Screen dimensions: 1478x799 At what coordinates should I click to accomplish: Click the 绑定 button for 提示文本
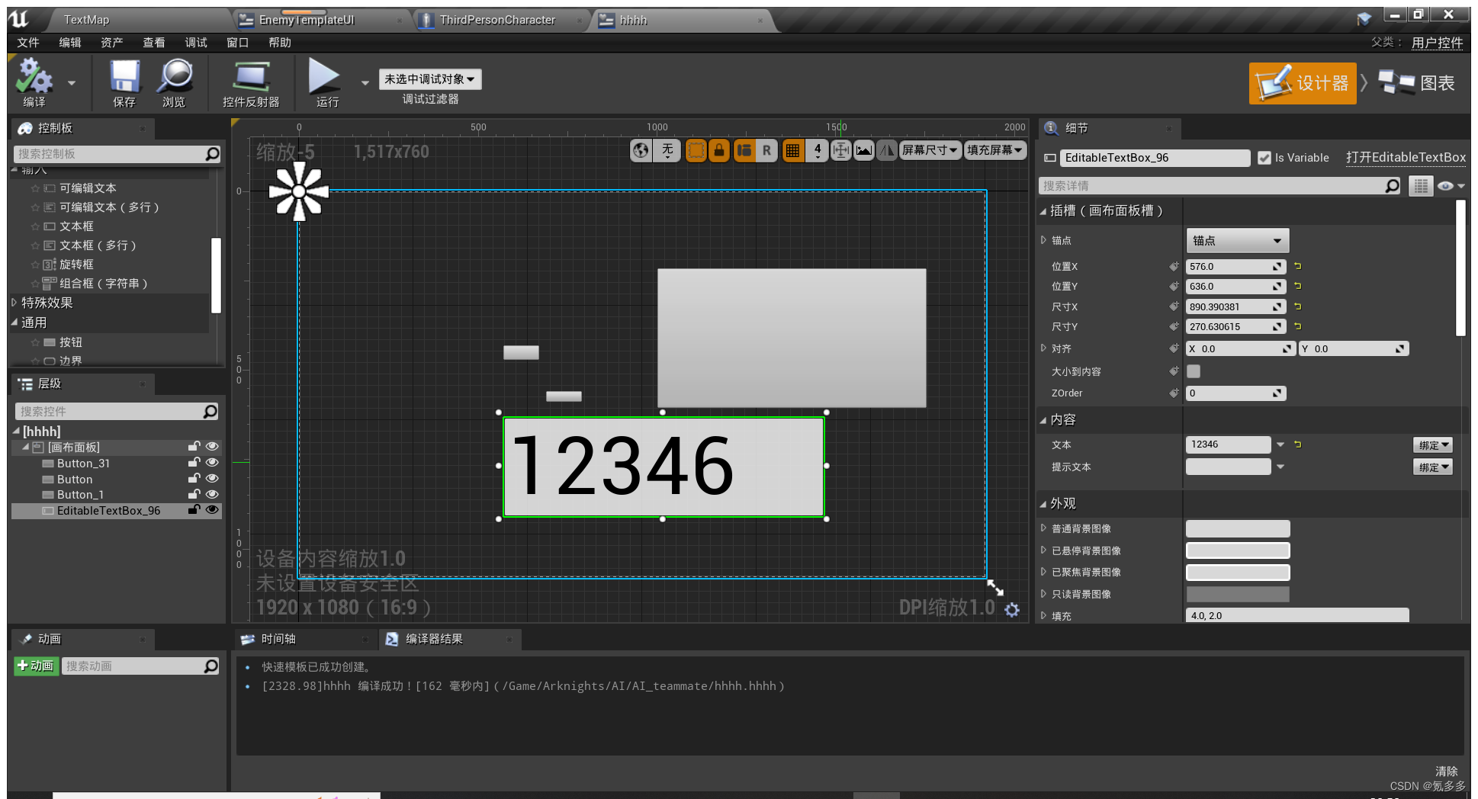(1433, 467)
